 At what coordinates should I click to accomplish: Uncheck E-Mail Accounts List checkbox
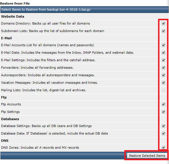click(164, 45)
